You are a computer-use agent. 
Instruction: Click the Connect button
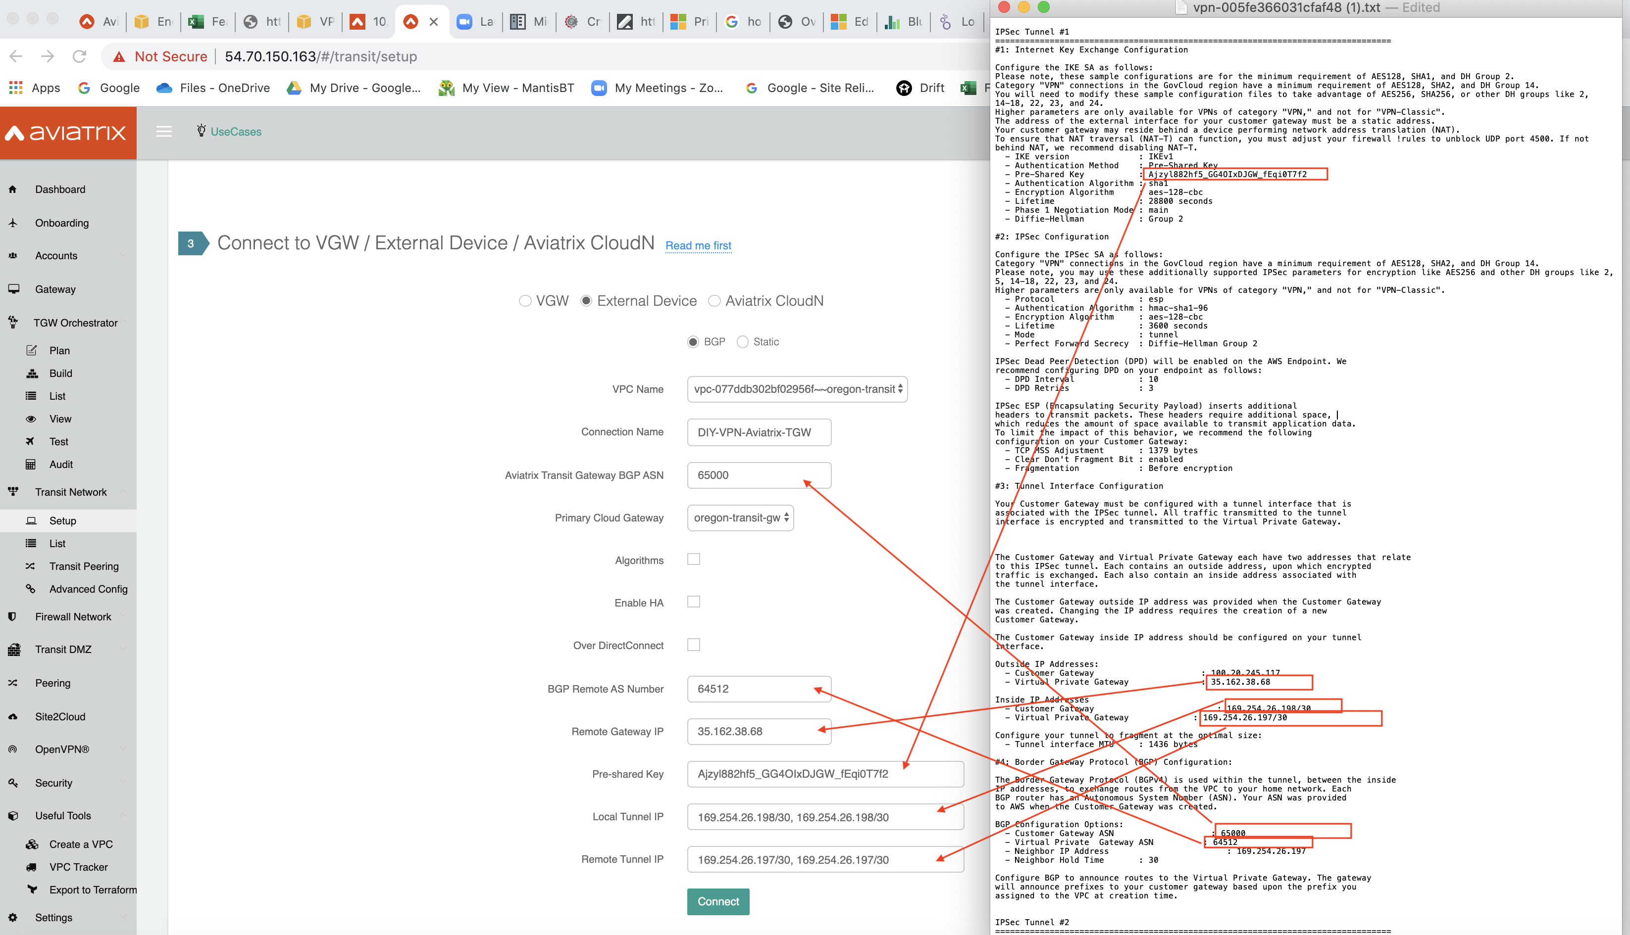click(717, 900)
